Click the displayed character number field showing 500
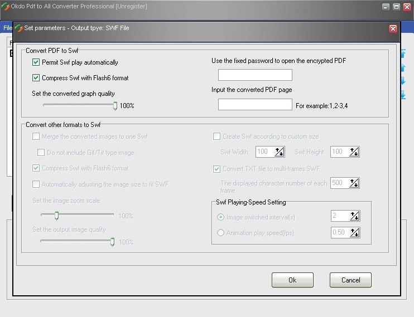 340,183
